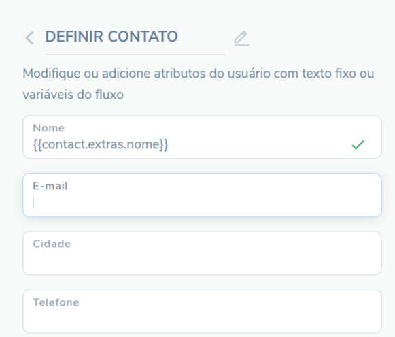Click the Telefone field label
This screenshot has height=337, width=395.
pyautogui.click(x=56, y=302)
